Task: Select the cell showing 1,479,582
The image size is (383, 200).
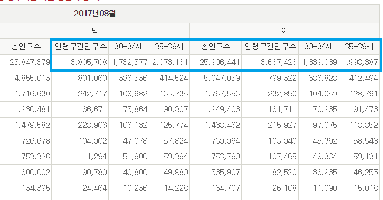Action: click(x=25, y=125)
